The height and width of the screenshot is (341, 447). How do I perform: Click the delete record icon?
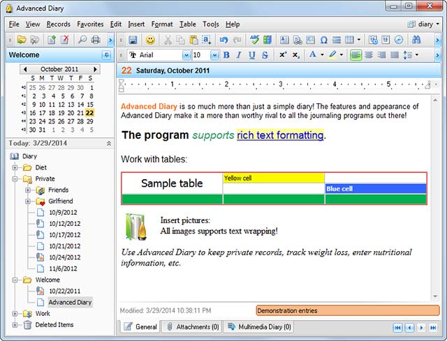[x=65, y=40]
